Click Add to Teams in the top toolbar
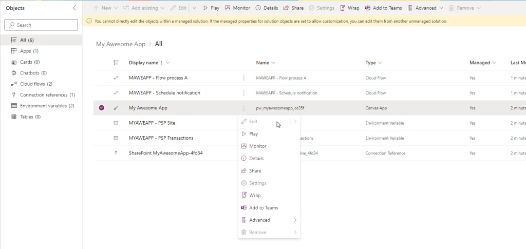The width and height of the screenshot is (526, 249). (x=383, y=8)
